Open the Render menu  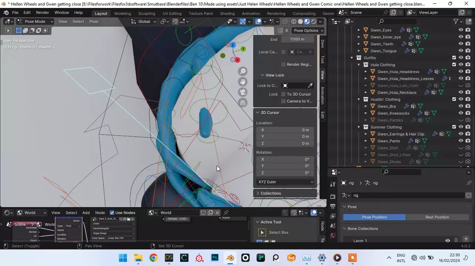point(42,13)
